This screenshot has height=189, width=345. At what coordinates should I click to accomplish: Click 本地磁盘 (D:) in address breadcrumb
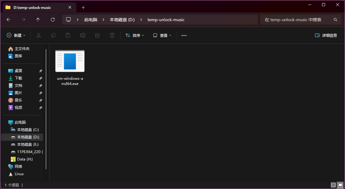[122, 20]
